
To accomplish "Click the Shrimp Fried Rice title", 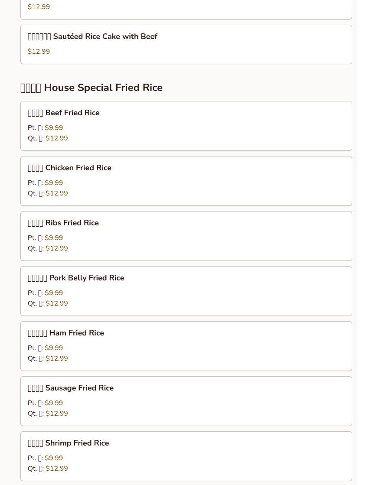I will [69, 443].
